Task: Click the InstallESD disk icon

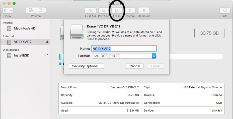Action: [9, 55]
